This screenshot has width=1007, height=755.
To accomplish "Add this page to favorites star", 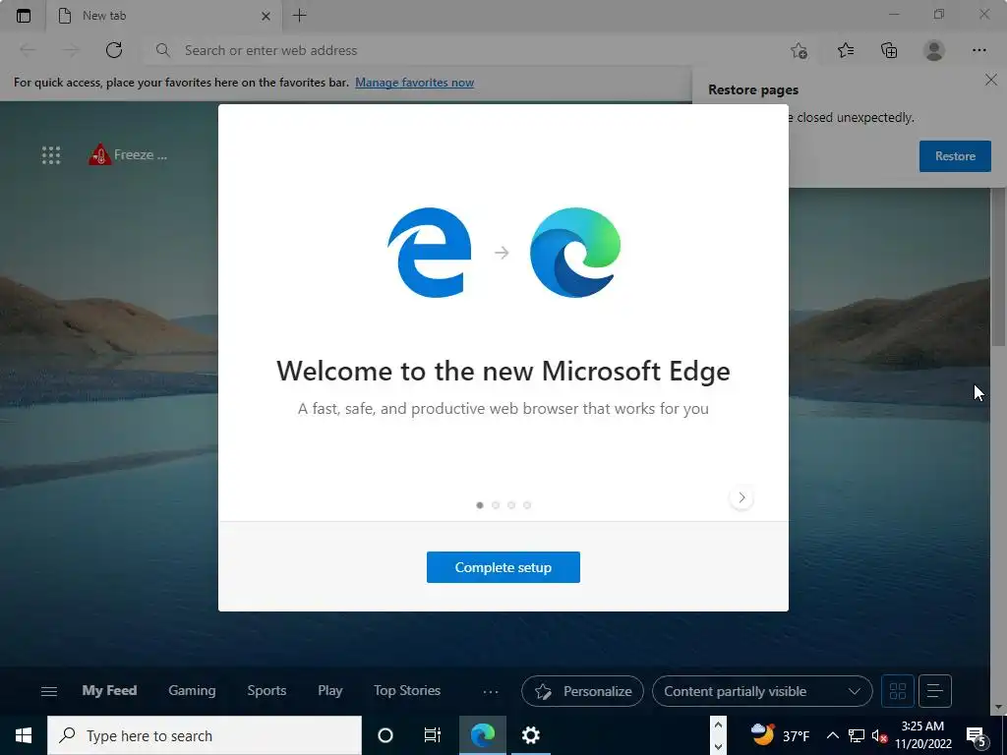I will (x=799, y=50).
